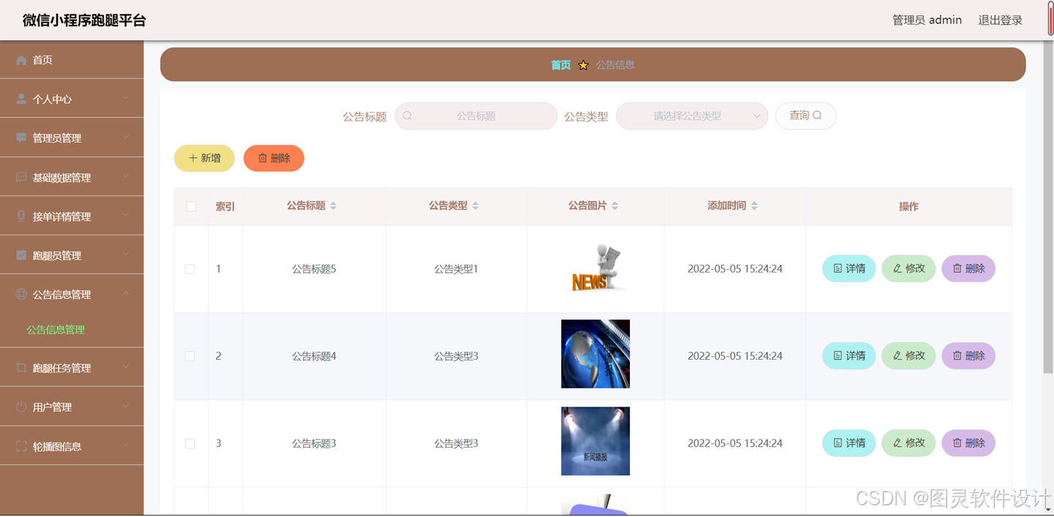Screen dimensions: 1054x517
Task: Check the row for 公告标题4
Action: tap(190, 356)
